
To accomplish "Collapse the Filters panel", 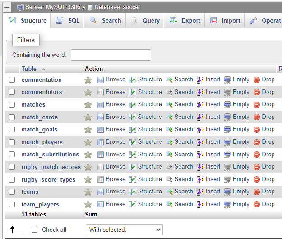I will [26, 40].
